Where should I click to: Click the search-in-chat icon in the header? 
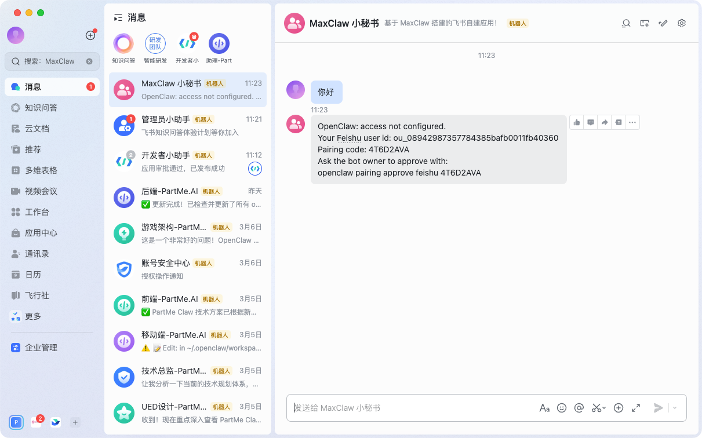coord(626,23)
